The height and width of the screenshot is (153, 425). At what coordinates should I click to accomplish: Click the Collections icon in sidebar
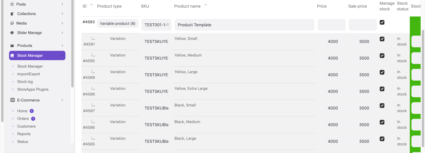(x=12, y=14)
